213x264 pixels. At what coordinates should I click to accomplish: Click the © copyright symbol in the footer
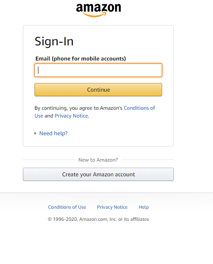[50, 219]
